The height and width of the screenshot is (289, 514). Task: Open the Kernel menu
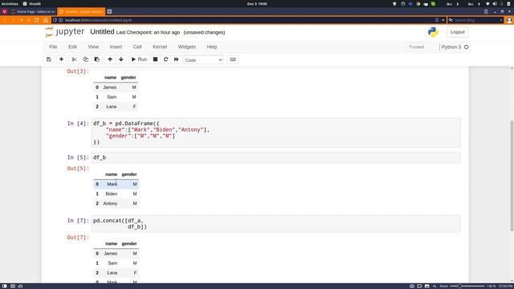(x=160, y=47)
